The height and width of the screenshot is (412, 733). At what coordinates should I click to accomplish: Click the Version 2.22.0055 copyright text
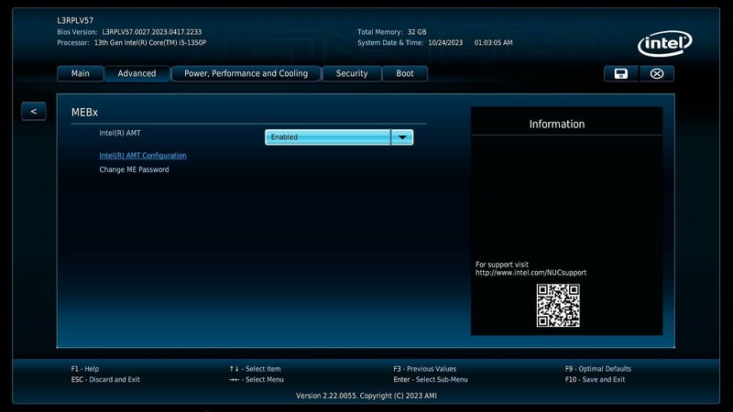click(x=366, y=396)
